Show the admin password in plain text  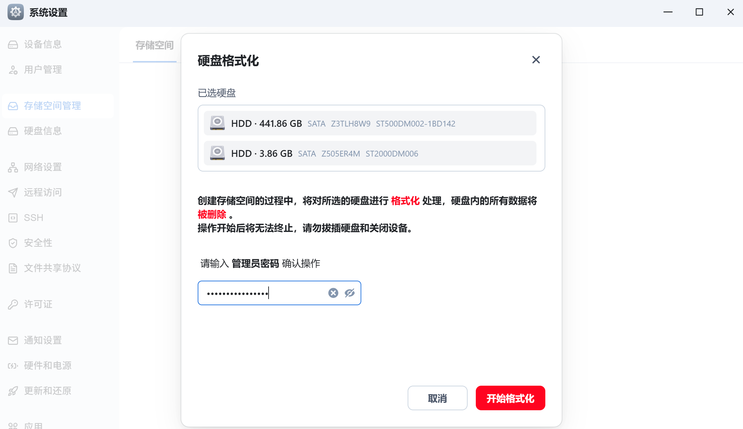coord(350,293)
